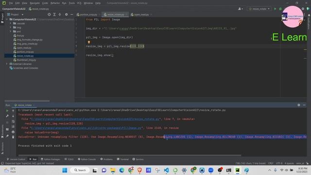Open IDE settings gear at top right
Screen dimensions: 311x175
[x=303, y=9]
